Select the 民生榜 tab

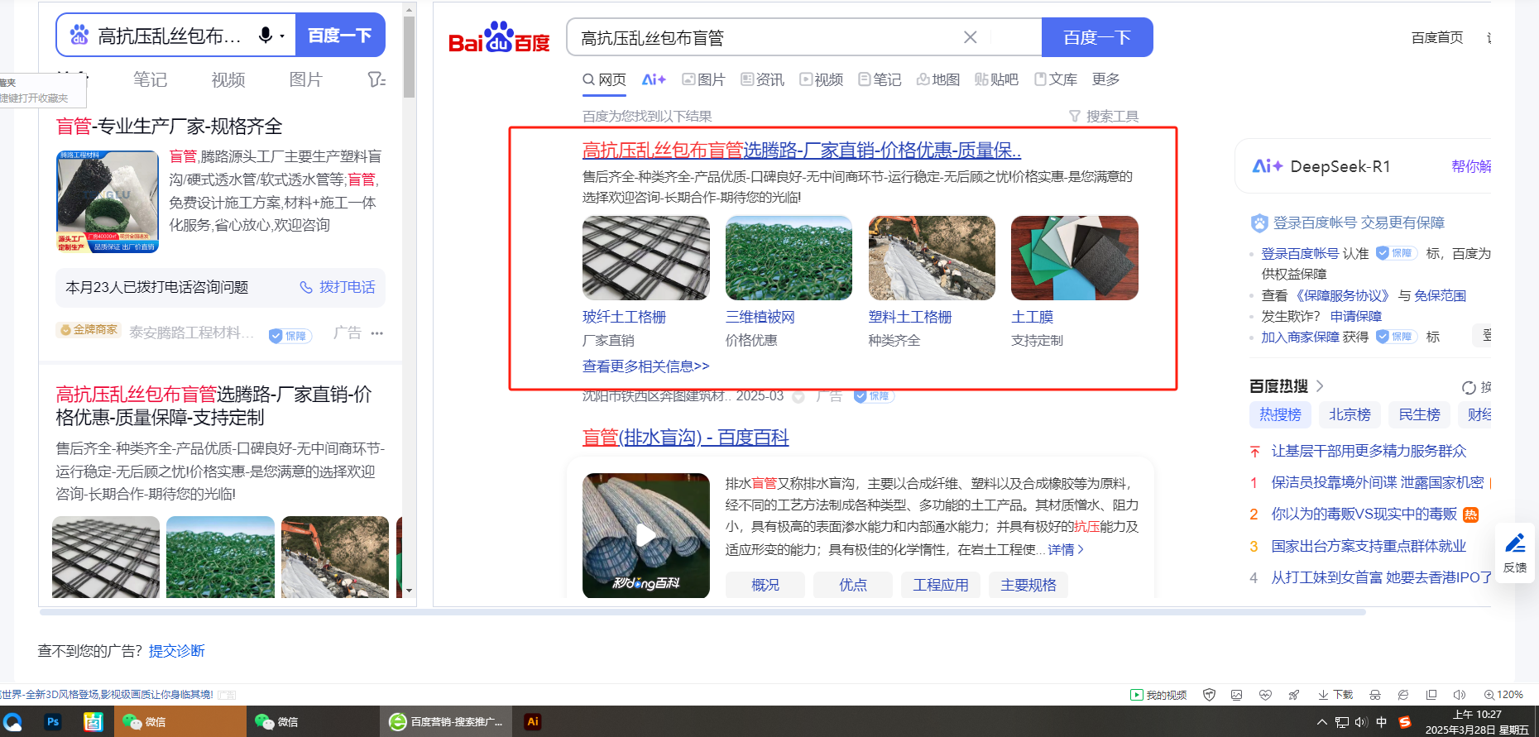(x=1419, y=414)
